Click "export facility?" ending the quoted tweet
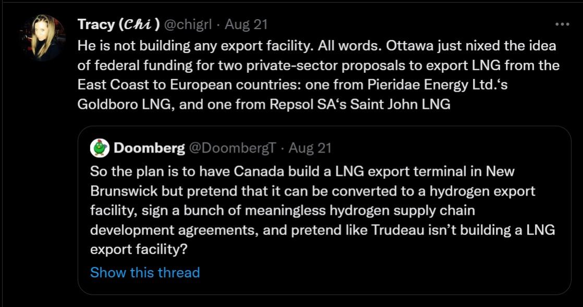Viewport: 583px width, 307px height. 139,250
